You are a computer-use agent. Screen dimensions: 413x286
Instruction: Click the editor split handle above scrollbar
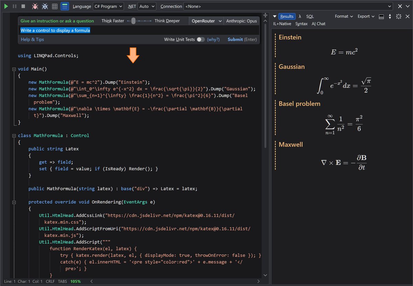click(x=265, y=15)
